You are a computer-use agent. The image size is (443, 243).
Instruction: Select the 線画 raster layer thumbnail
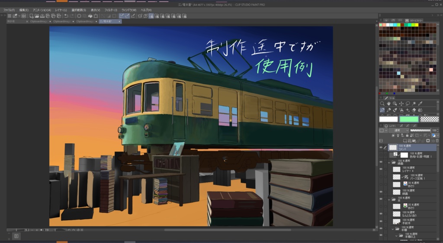point(397,192)
